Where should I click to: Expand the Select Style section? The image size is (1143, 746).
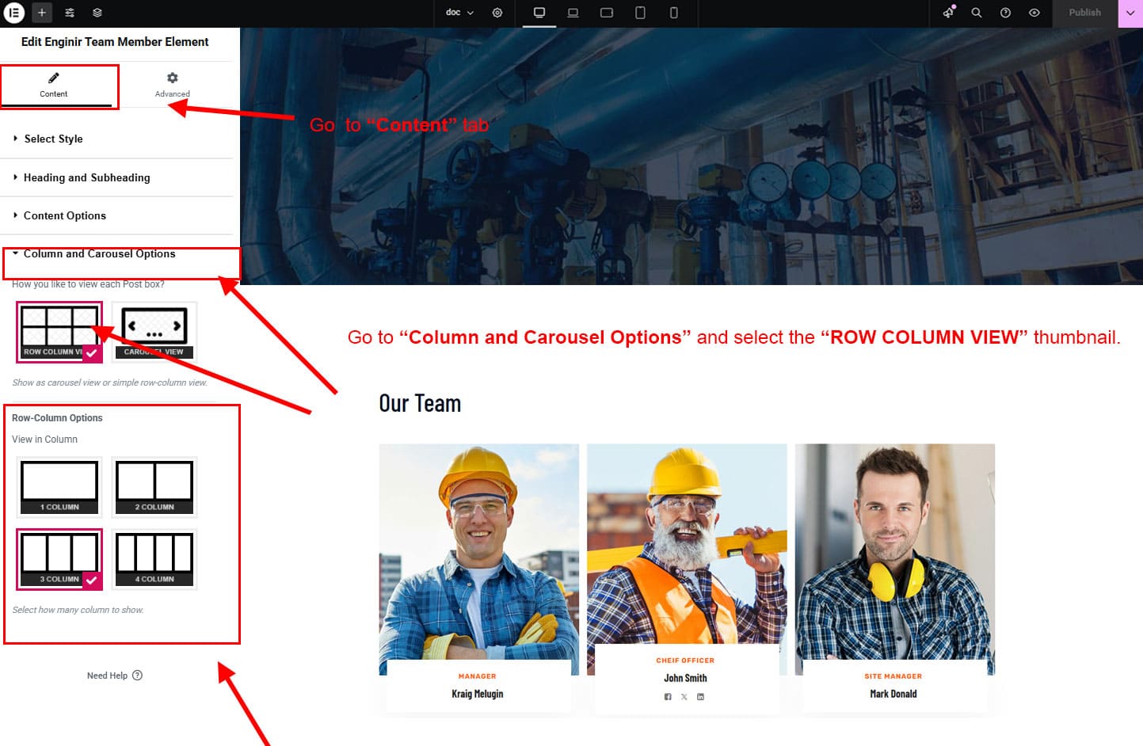coord(53,139)
